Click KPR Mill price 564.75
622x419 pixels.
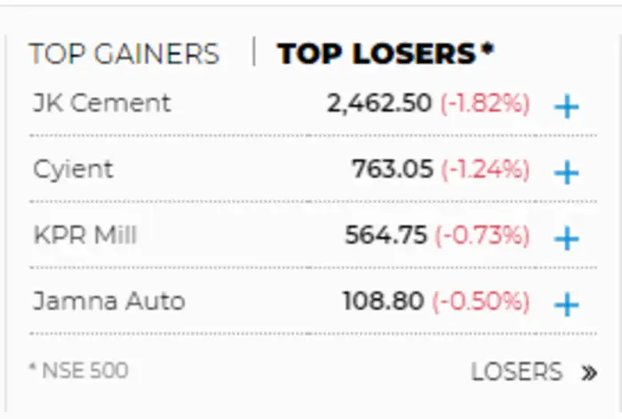tap(388, 235)
